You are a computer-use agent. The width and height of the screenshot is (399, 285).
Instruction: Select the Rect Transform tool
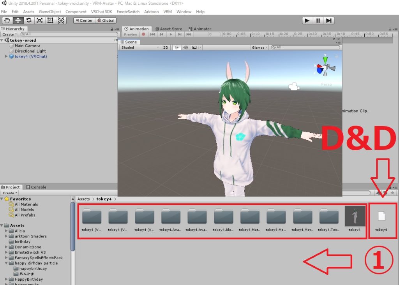[50, 20]
